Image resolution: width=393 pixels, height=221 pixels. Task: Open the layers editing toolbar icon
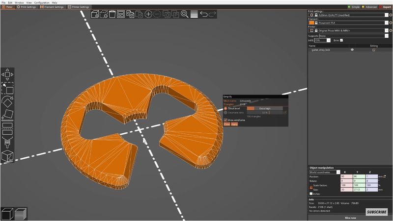point(194,14)
